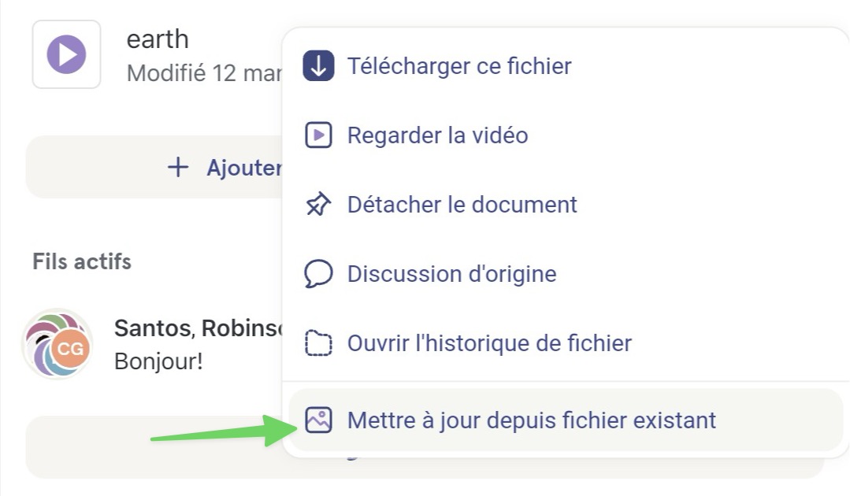
Task: Click the Santos, Robinson thread name
Action: click(x=199, y=328)
